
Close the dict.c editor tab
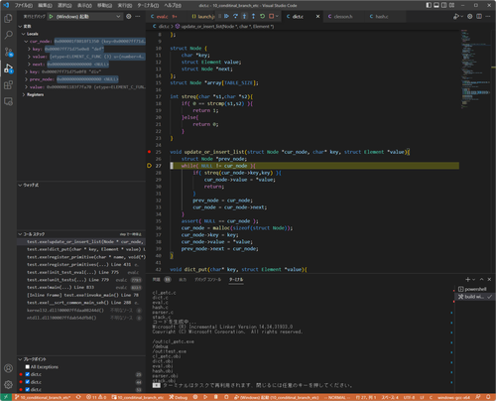317,16
